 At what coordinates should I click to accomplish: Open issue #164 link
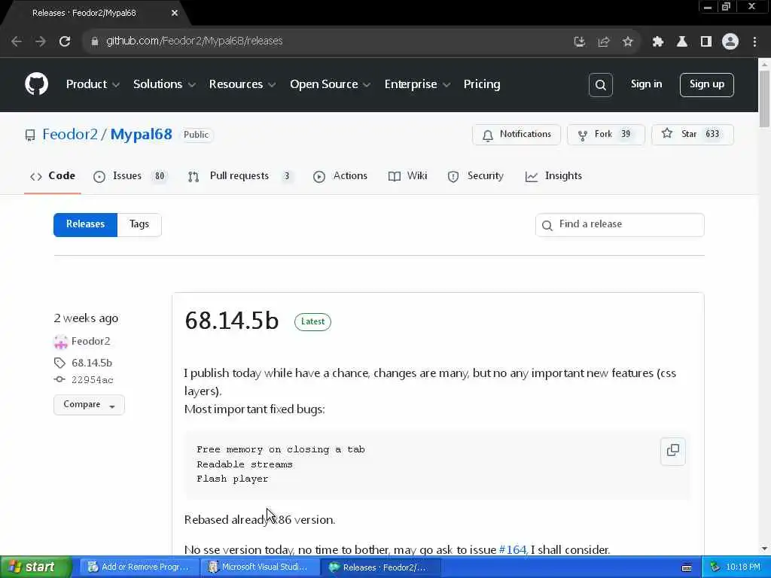512,549
